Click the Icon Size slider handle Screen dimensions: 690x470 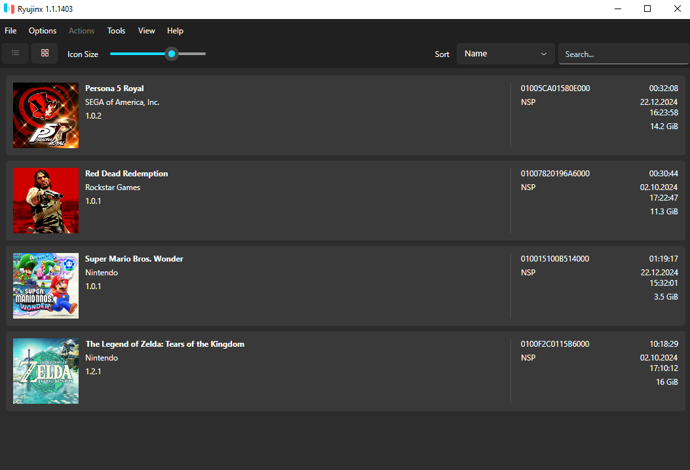coord(172,54)
